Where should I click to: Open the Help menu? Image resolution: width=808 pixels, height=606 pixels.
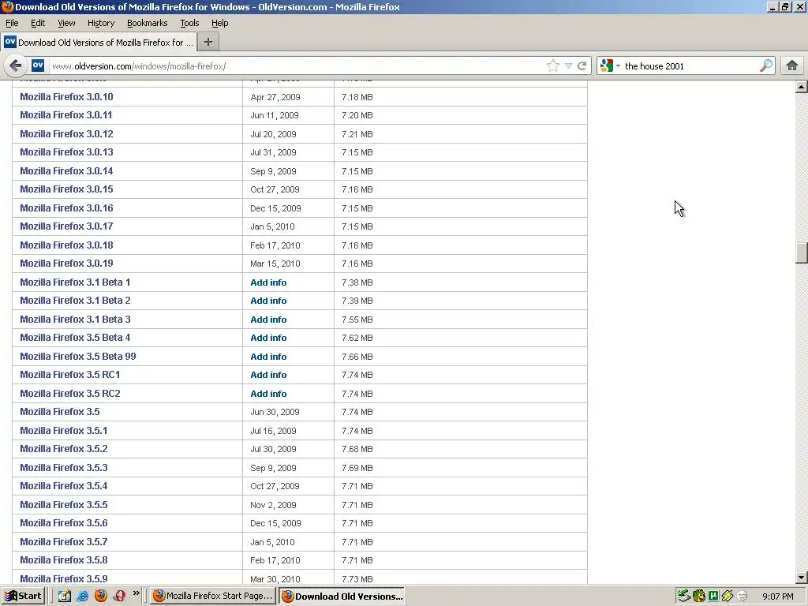coord(219,23)
